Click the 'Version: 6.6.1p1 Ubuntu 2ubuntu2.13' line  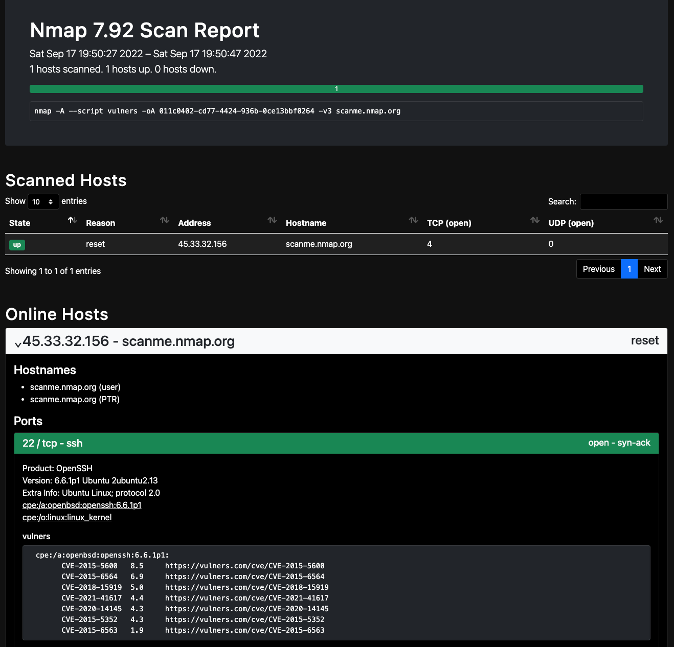coord(90,480)
